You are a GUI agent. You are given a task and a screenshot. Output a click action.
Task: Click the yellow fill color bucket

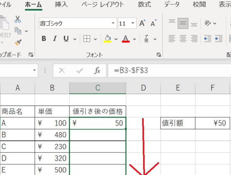point(107,39)
